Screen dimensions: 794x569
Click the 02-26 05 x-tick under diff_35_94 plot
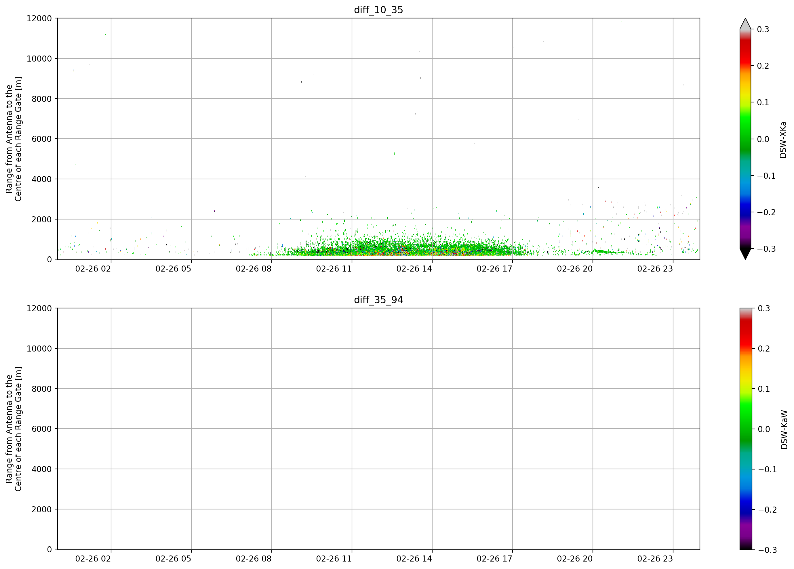[173, 559]
